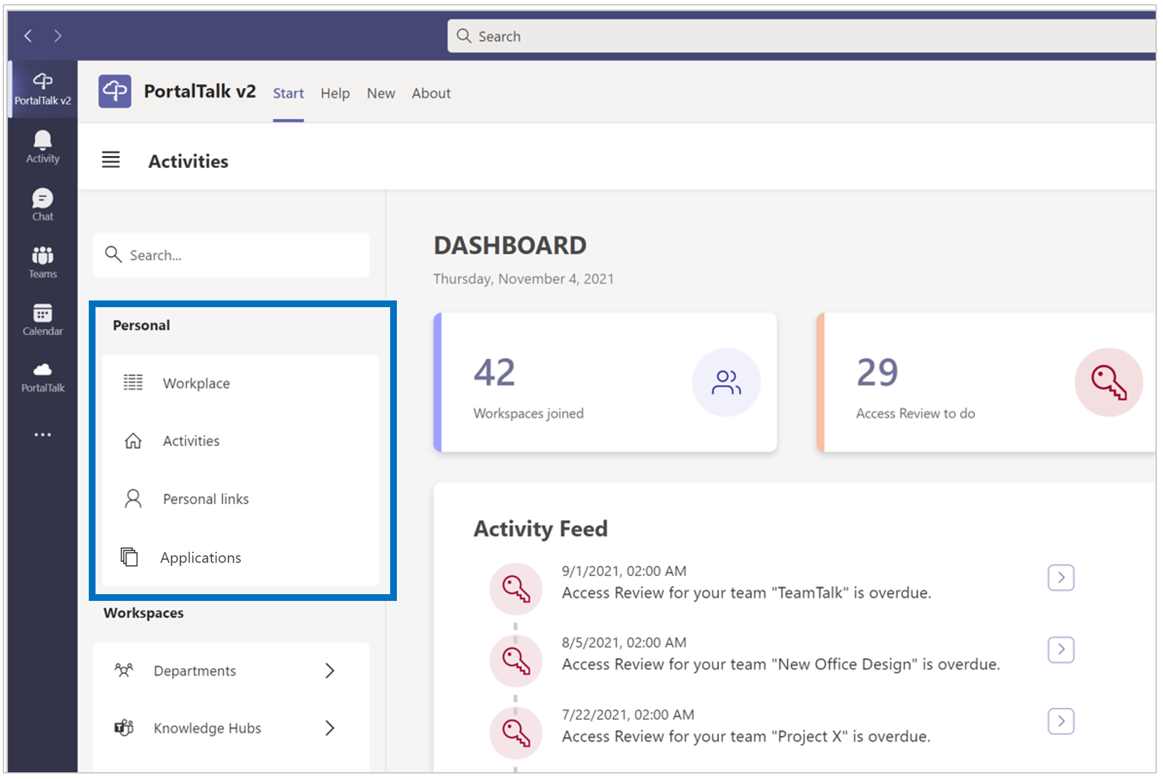The width and height of the screenshot is (1163, 779).
Task: Click the Personal section header
Action: tap(141, 325)
